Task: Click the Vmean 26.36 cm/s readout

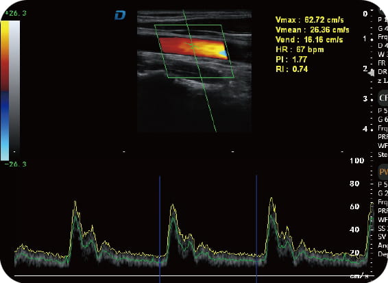Action: pos(313,30)
